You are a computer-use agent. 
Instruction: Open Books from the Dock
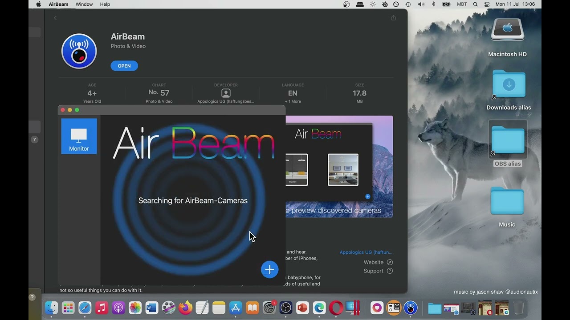pos(252,308)
